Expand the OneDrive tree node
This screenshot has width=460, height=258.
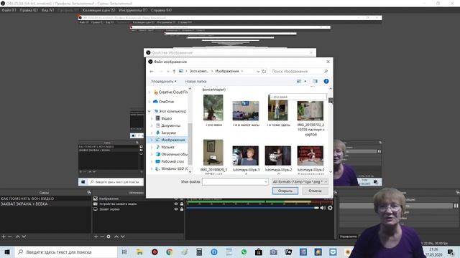[149, 102]
